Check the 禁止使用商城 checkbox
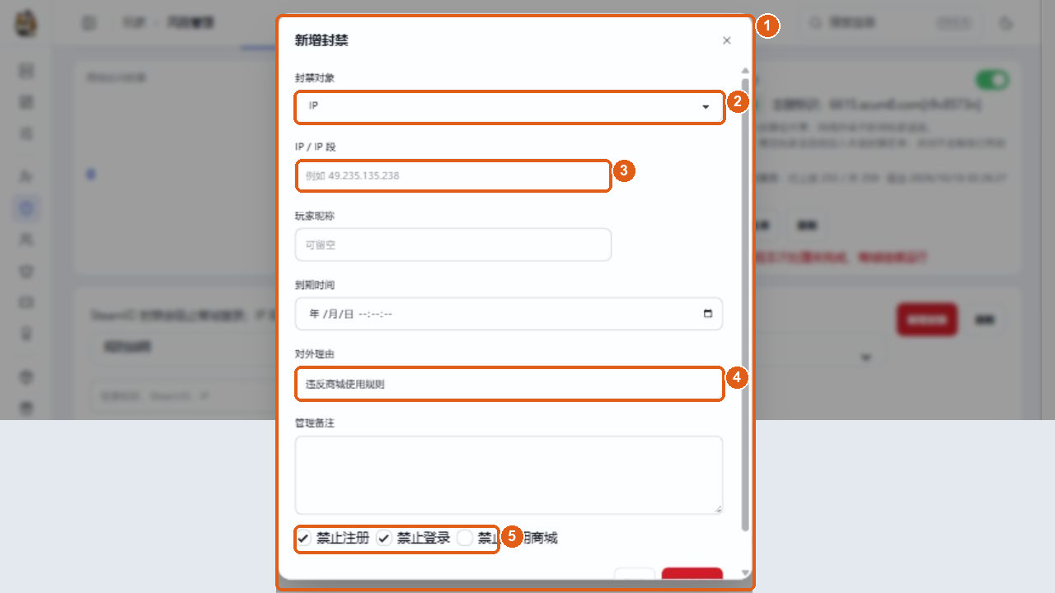Screen dimensions: 1055x593 pos(465,539)
